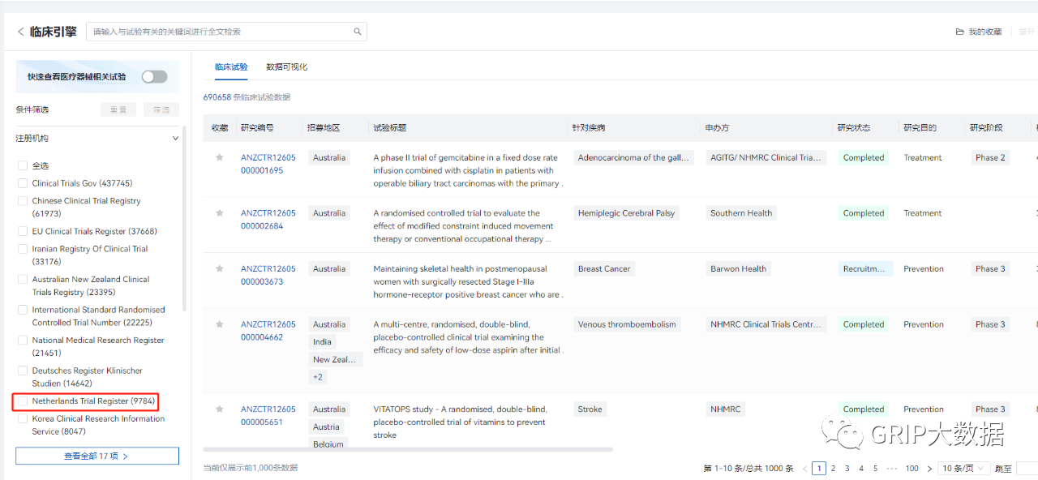Click the Breast Cancer disease tag
The width and height of the screenshot is (1038, 480).
coord(604,268)
